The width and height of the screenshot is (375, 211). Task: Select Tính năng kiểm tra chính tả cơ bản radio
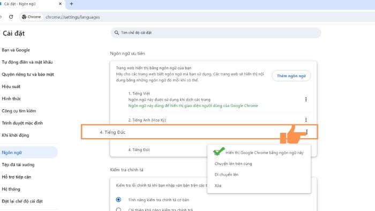[118, 200]
